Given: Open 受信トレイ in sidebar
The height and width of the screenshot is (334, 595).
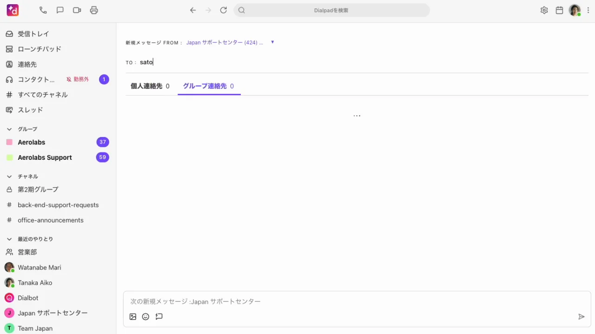Looking at the screenshot, I should tap(33, 34).
